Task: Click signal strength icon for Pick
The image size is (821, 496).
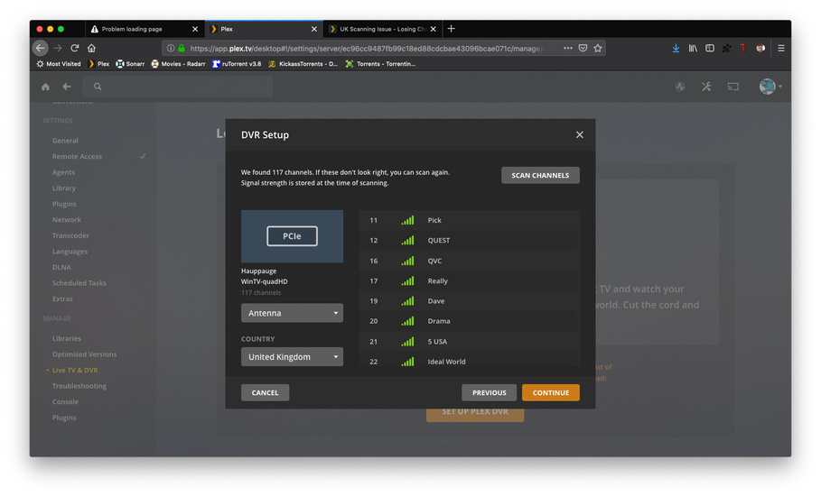Action: pos(407,220)
